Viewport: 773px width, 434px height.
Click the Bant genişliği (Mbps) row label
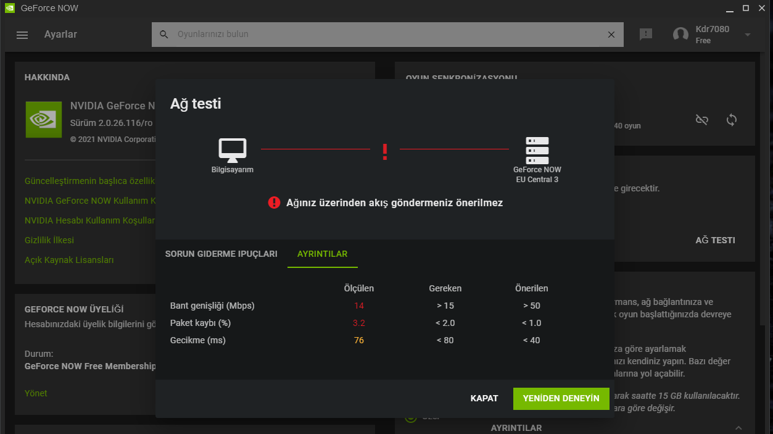click(x=212, y=306)
